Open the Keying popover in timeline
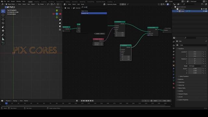Screen dimensions: 208x117 pos(16,101)
